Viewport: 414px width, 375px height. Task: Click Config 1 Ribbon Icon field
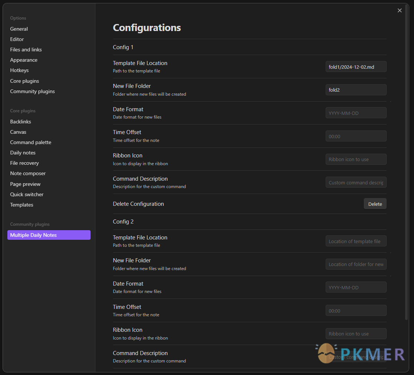[356, 159]
